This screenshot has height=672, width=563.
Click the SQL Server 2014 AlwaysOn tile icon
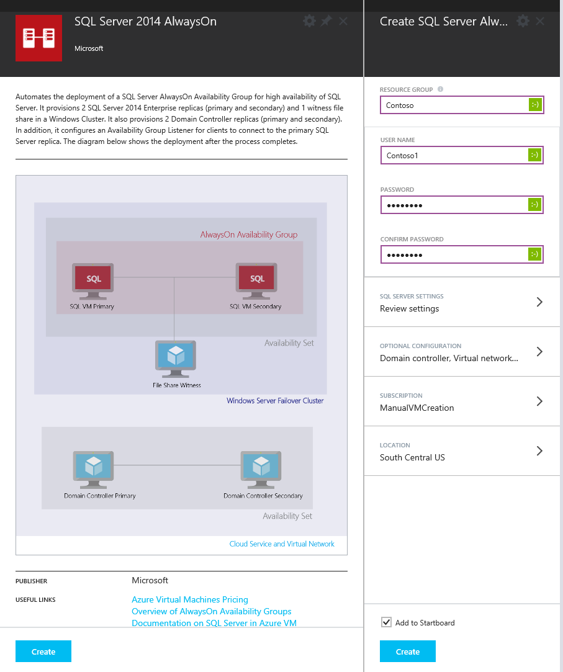38,38
